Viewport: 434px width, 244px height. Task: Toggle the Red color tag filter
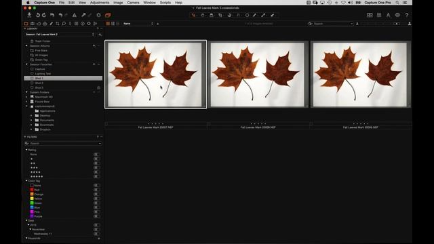(96, 190)
